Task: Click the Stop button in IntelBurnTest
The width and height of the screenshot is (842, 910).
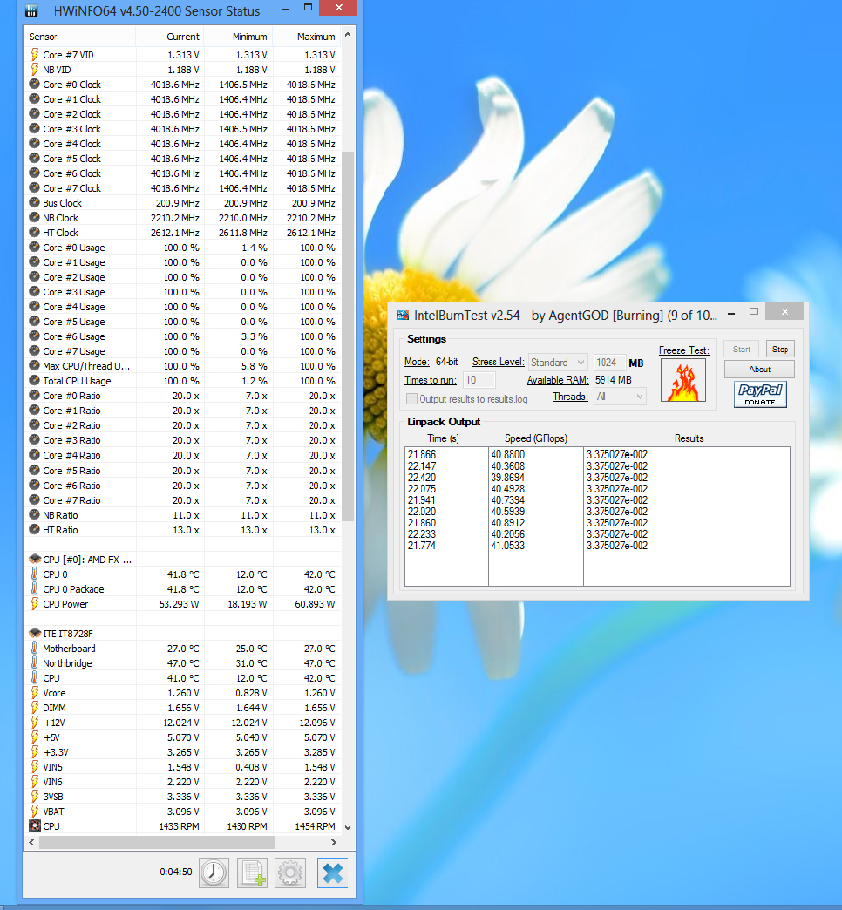Action: [x=780, y=349]
